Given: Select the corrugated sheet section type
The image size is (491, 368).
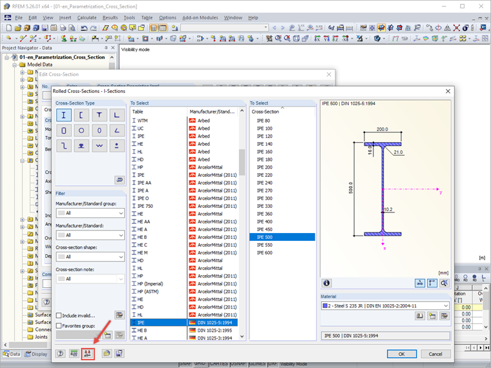Looking at the screenshot, I should (99, 145).
